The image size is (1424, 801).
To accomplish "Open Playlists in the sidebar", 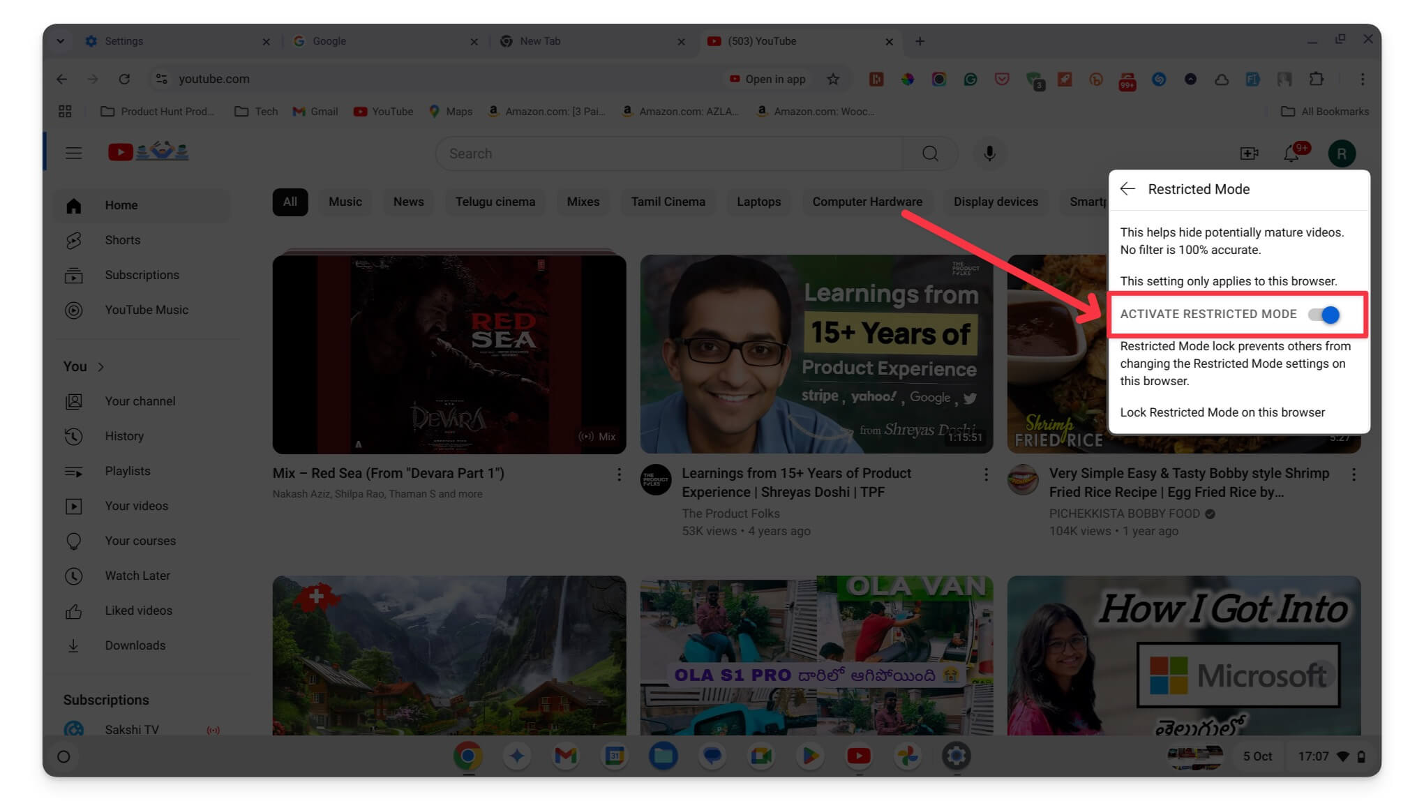I will click(x=143, y=471).
